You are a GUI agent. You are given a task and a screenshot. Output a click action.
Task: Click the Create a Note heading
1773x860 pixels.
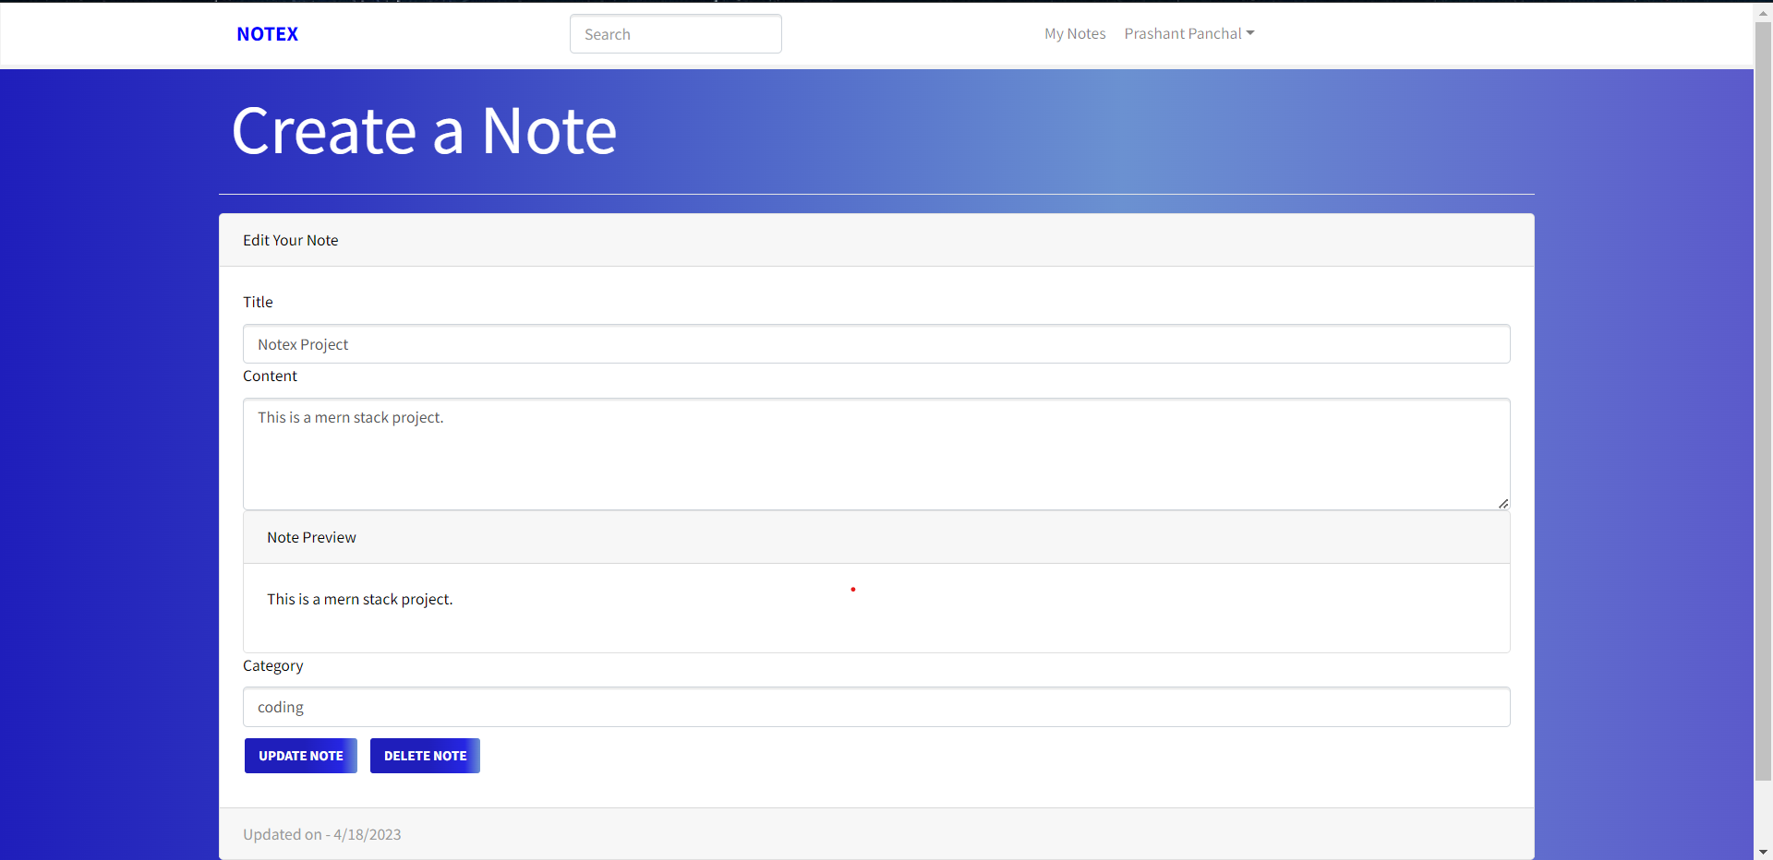point(424,130)
